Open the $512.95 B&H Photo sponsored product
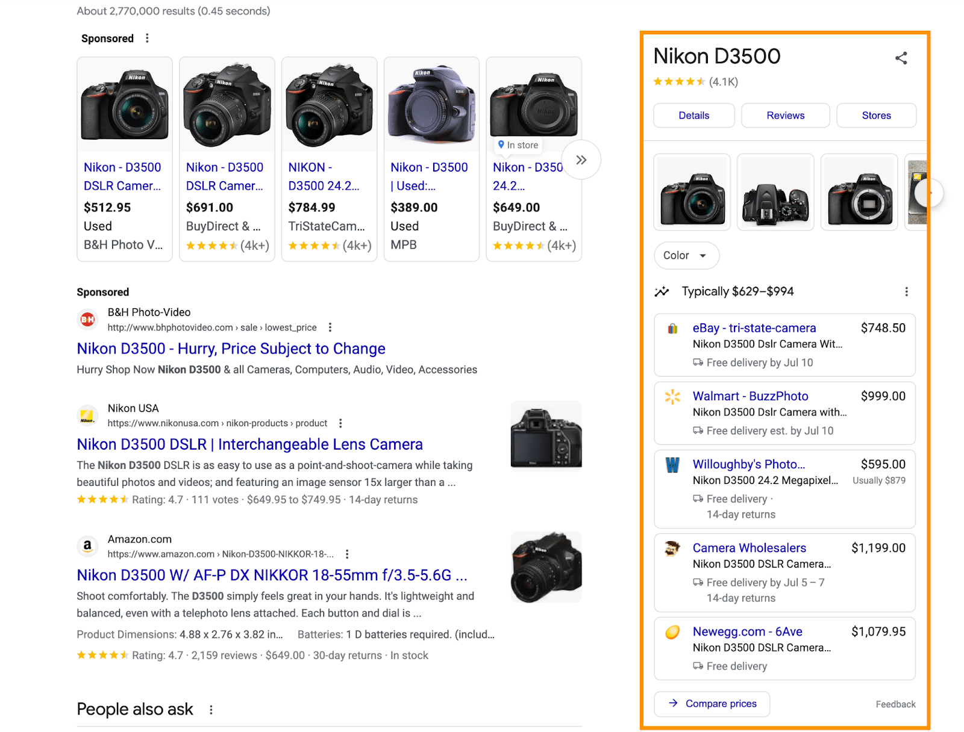This screenshot has width=964, height=732. pyautogui.click(x=125, y=159)
